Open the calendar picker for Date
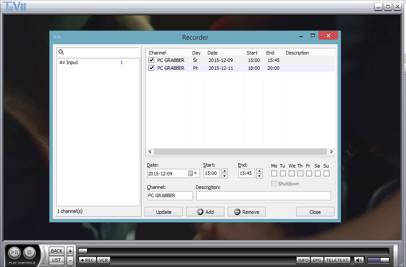Screen dimensions: 406x267 193,173
